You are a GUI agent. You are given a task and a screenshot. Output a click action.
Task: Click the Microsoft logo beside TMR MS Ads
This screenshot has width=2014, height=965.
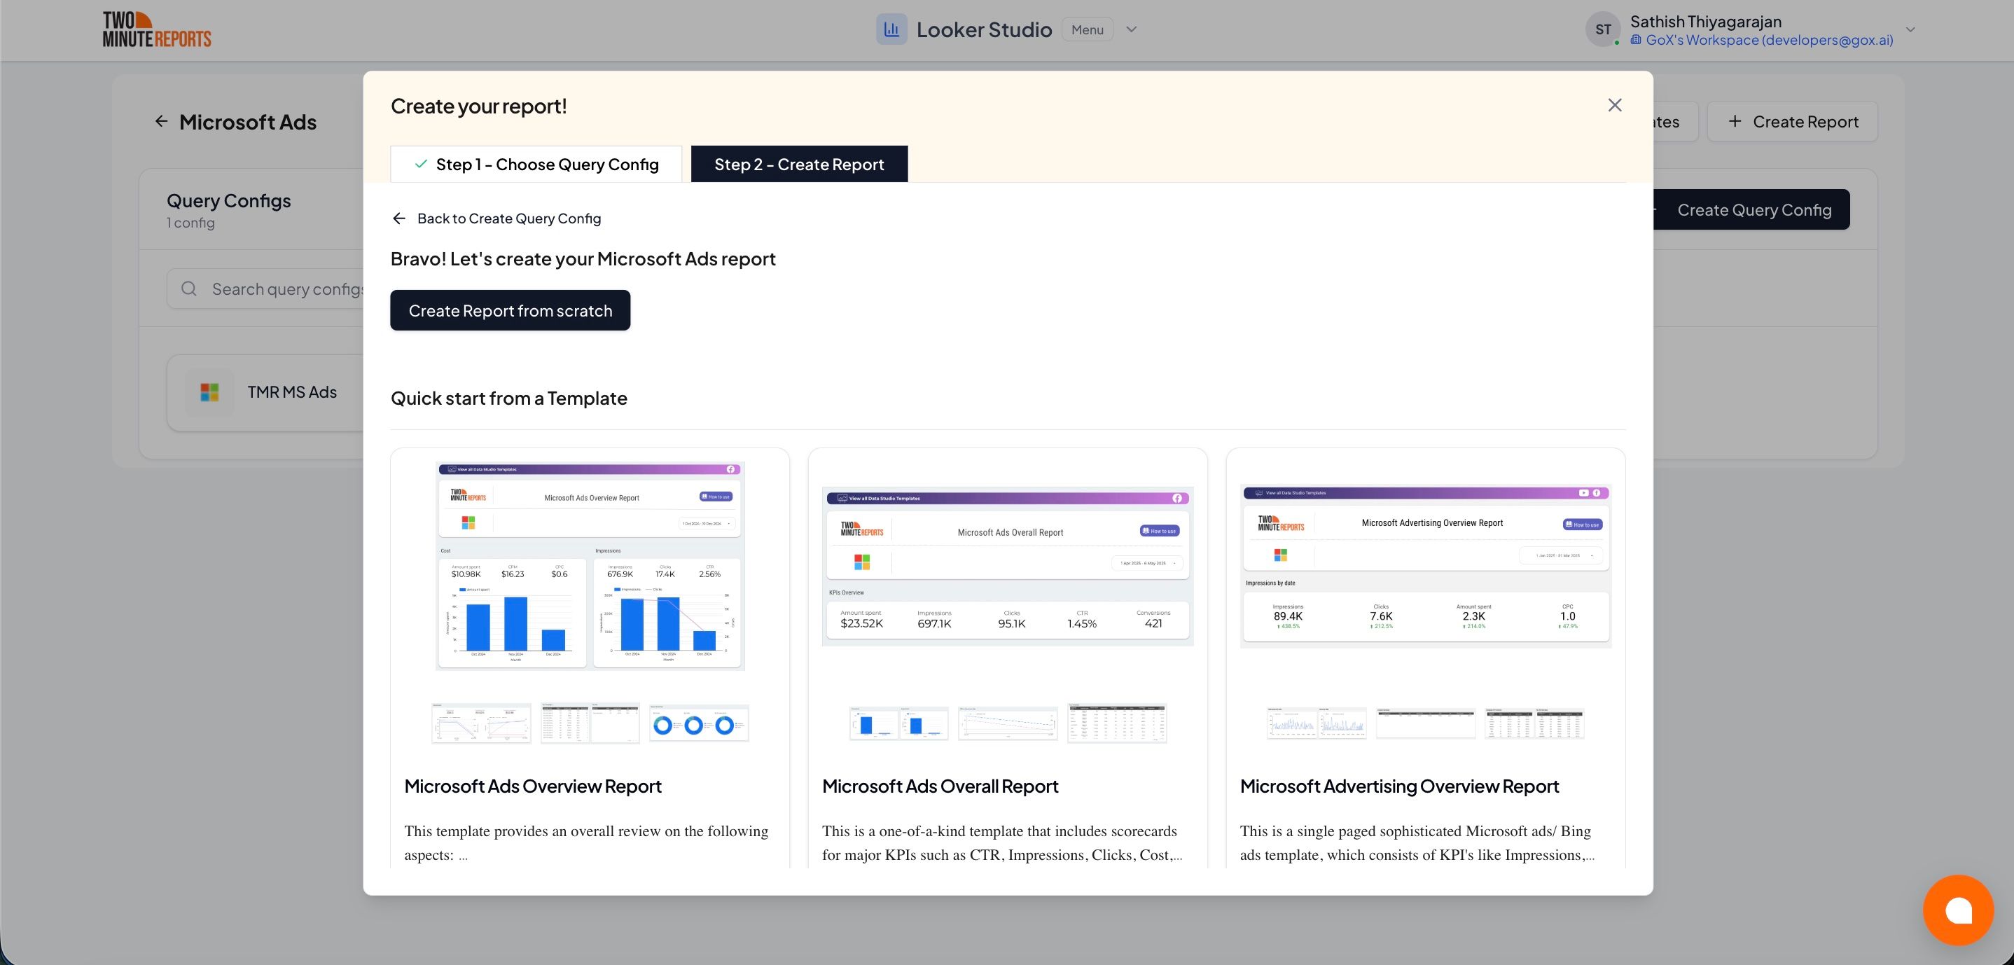(209, 393)
